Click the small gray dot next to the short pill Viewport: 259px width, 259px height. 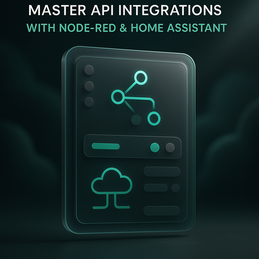[x=176, y=188]
